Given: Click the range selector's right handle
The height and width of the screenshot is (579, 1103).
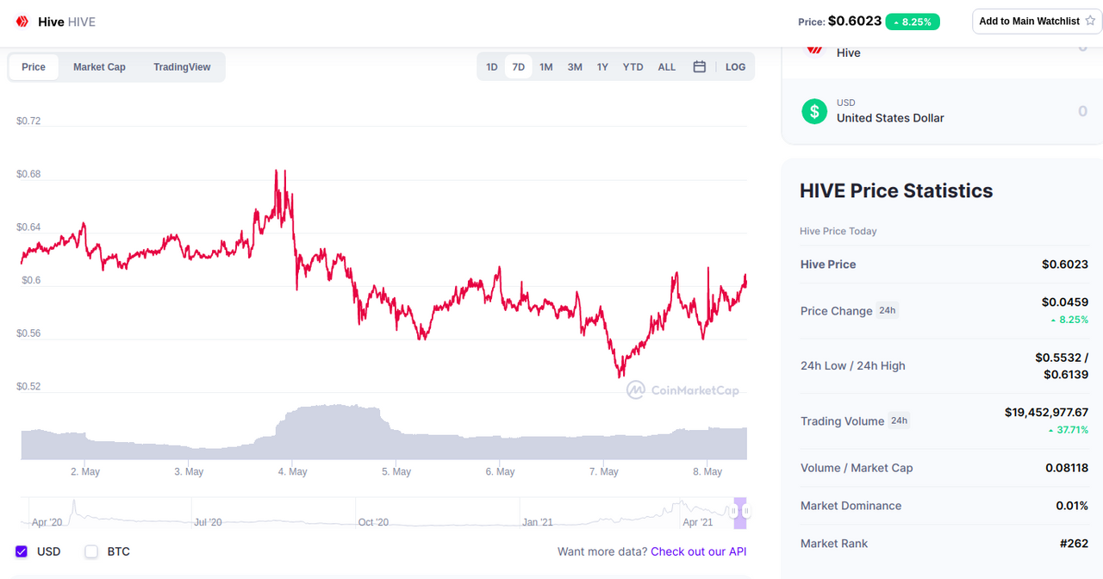Looking at the screenshot, I should tap(746, 511).
